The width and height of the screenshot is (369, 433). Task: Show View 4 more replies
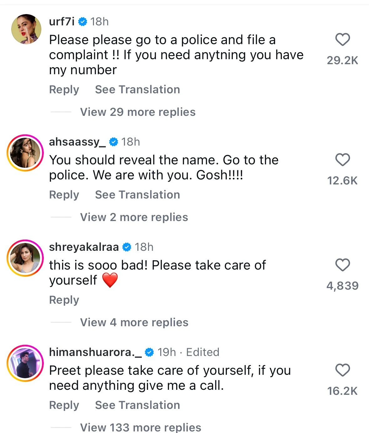tap(134, 322)
